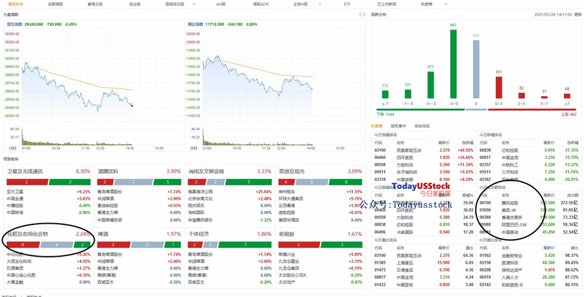Screen dimensions: 584x297
Task: Expand dropdown arrow beside 主板H股
Action: coord(319,4)
